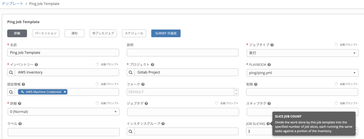Open ジョブタイプ dropdown showing 実行
Screen dimensions: 364x139
pos(302,53)
